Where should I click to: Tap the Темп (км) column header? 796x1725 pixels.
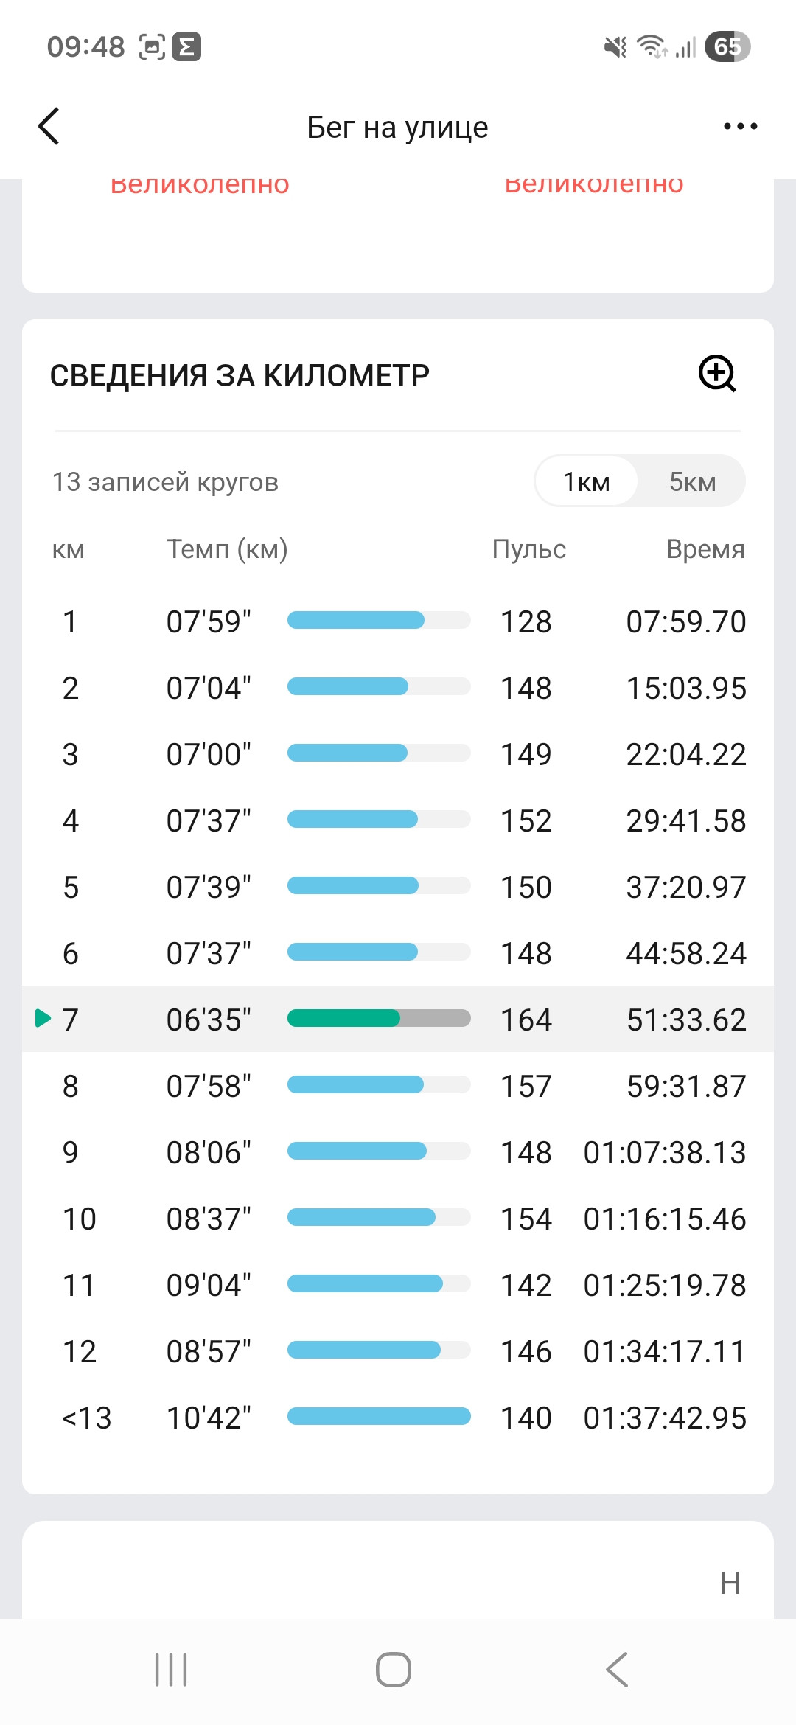point(227,549)
